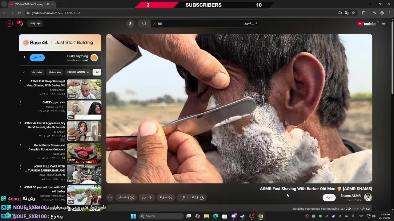Click the voice search microphone icon
Viewport: 394px width, 221px height.
130,24
